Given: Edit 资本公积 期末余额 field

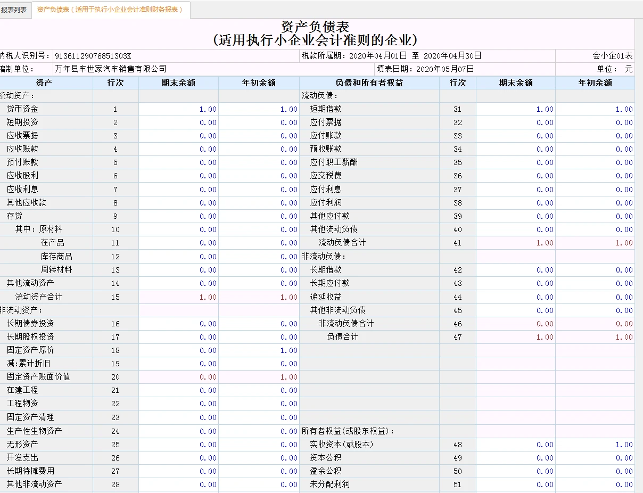Looking at the screenshot, I should (516, 458).
